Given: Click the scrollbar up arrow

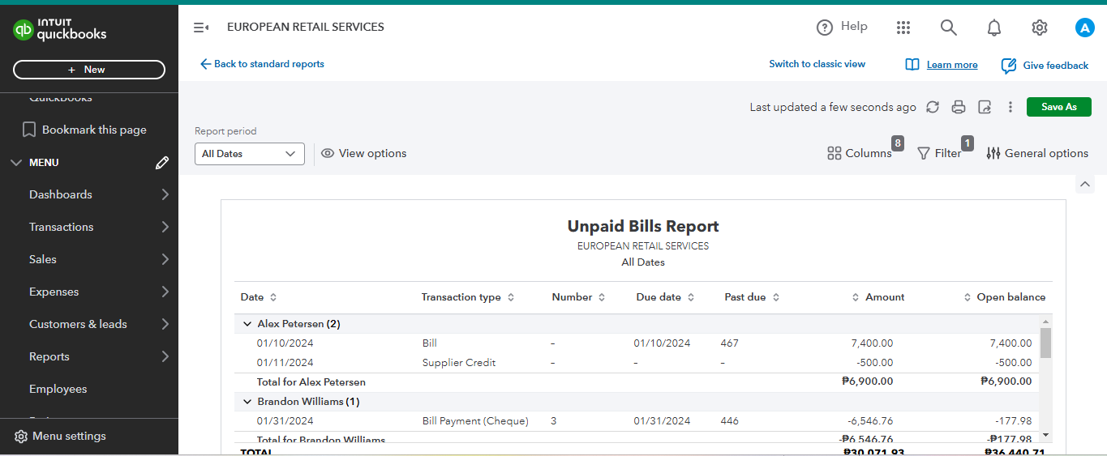Looking at the screenshot, I should point(1045,322).
